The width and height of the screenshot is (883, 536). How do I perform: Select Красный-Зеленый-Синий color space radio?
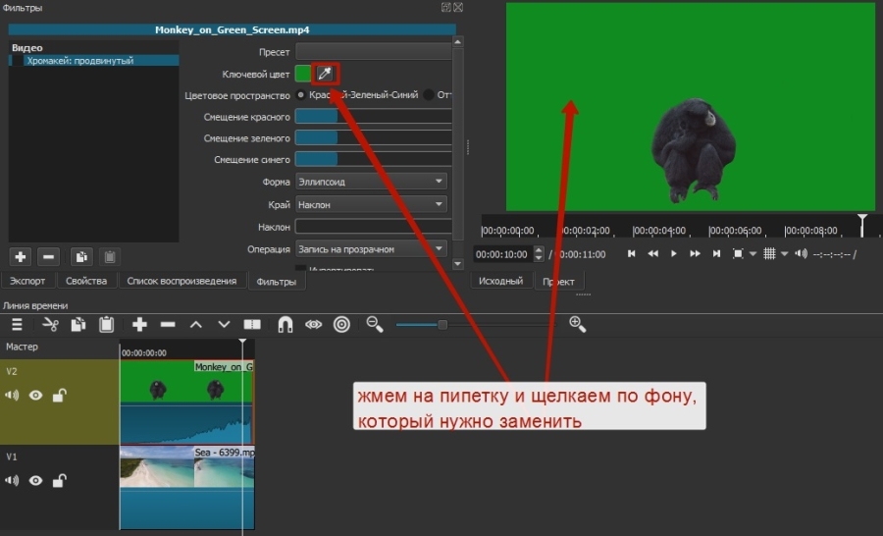tap(301, 95)
